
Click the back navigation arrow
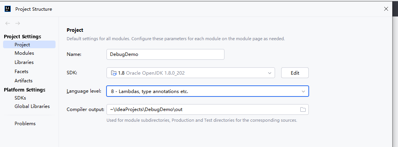click(8, 23)
